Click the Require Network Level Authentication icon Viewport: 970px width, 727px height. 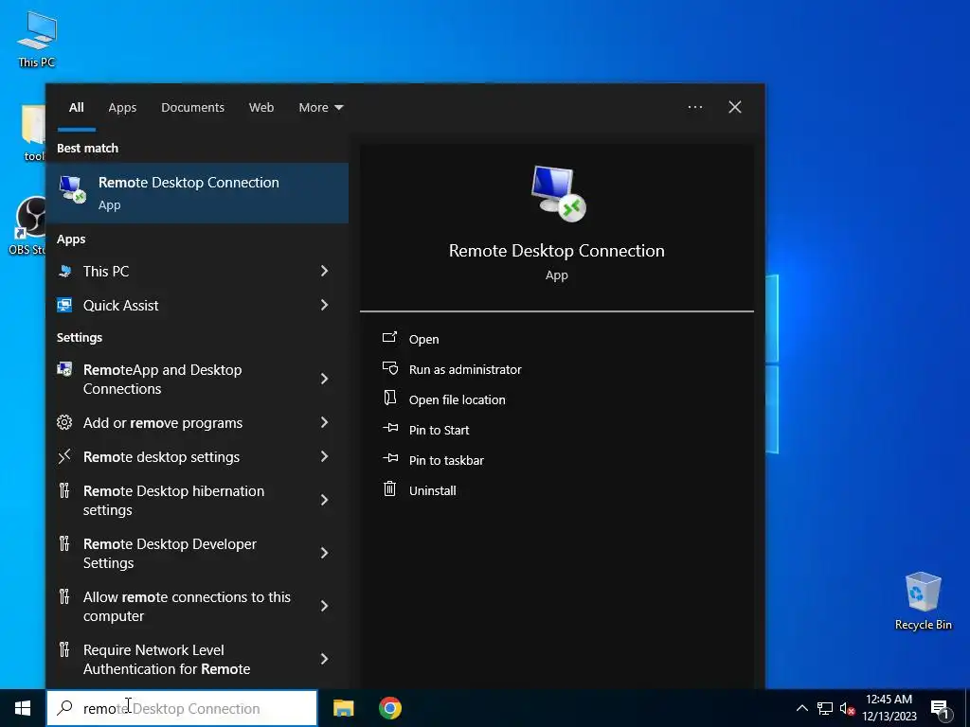(64, 649)
